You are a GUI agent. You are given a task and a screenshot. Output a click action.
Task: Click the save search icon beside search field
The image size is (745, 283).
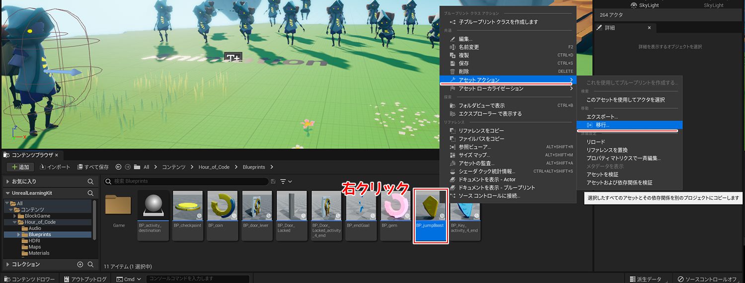pos(273,182)
